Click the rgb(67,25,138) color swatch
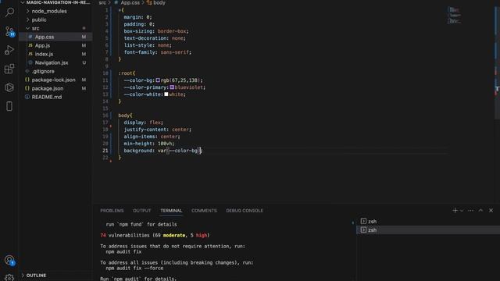Image resolution: width=500 pixels, height=281 pixels. coord(158,80)
